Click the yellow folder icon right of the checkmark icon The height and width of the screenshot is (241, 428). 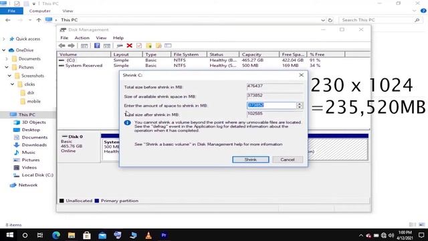click(x=148, y=46)
